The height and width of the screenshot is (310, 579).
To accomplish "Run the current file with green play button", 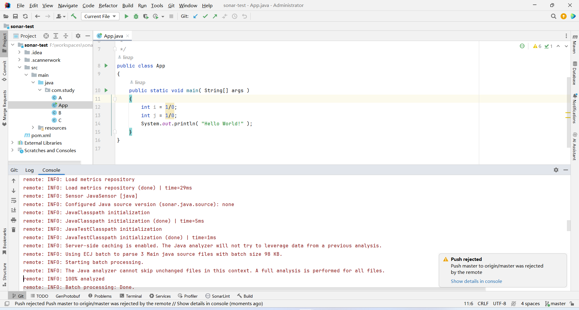I will pyautogui.click(x=126, y=16).
